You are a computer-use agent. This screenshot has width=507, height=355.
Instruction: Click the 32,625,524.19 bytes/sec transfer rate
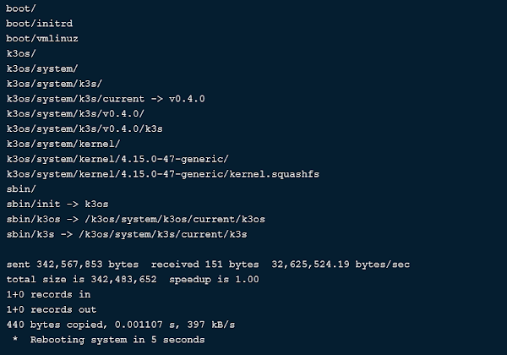tap(341, 265)
